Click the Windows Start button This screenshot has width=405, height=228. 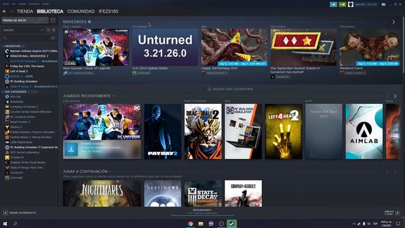pyautogui.click(x=4, y=224)
